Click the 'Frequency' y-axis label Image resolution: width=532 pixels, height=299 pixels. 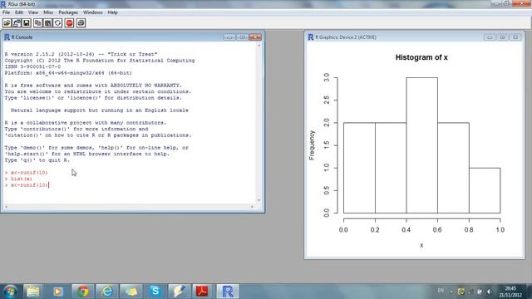[x=312, y=145]
